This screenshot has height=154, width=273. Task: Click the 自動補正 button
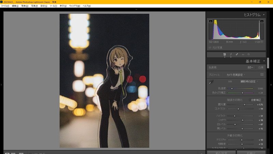[256, 100]
